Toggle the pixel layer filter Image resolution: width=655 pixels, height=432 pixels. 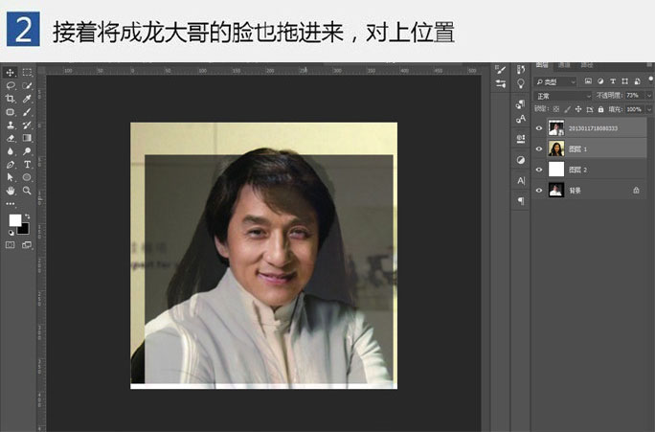pyautogui.click(x=588, y=81)
